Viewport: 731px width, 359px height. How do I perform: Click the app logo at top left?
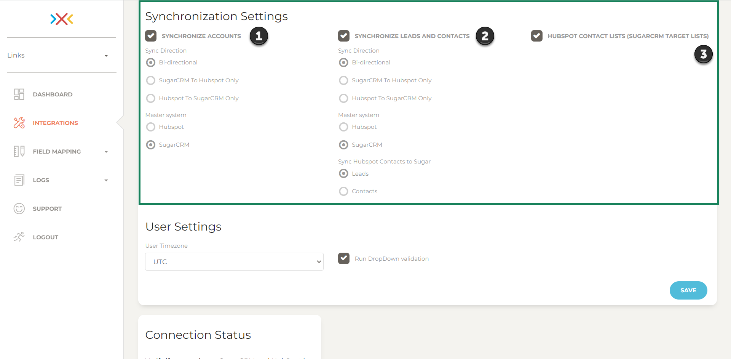coord(61,19)
